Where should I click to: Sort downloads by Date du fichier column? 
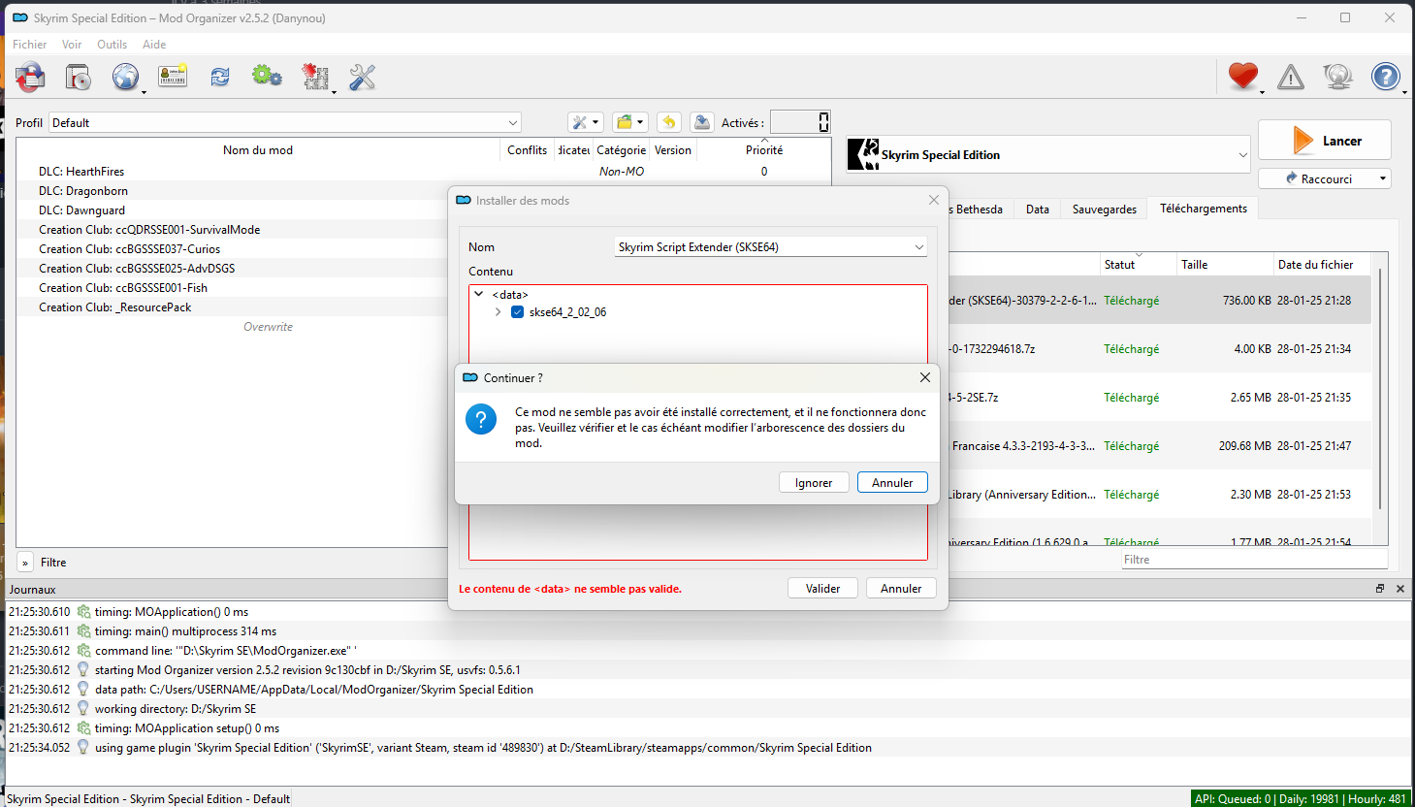pos(1321,264)
